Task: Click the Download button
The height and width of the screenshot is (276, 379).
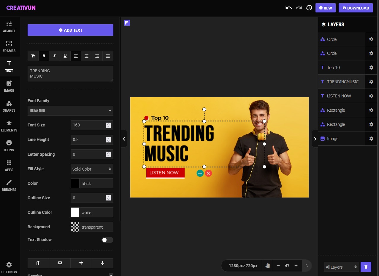Action: pyautogui.click(x=355, y=8)
